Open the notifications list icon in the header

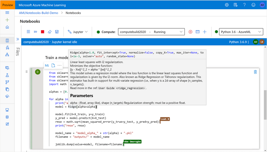pyautogui.click(x=235, y=5)
